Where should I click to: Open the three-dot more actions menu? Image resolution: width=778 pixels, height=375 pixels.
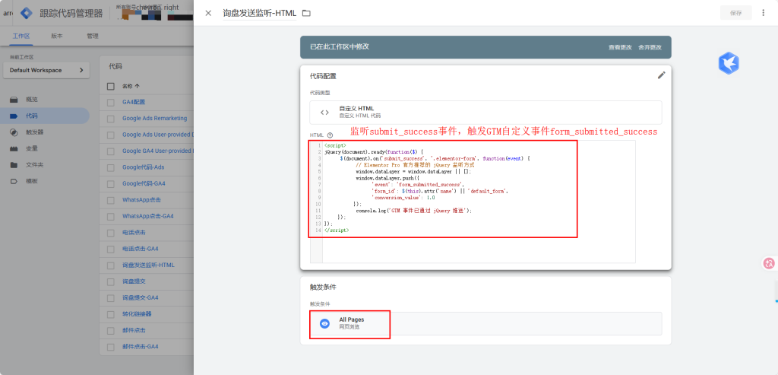point(763,13)
